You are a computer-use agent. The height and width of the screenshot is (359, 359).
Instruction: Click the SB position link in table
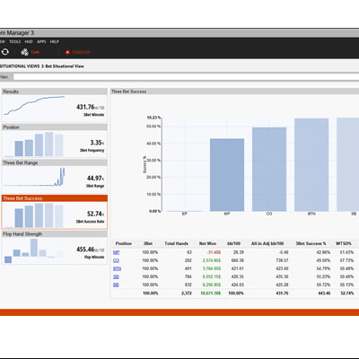tap(116, 276)
